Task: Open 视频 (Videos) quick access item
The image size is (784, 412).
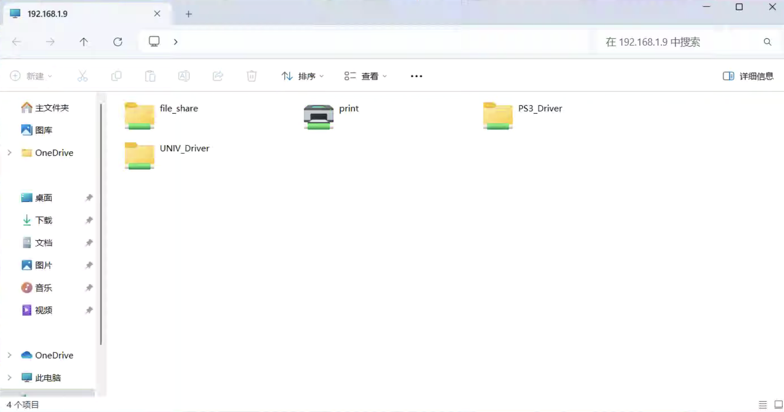Action: 37,310
